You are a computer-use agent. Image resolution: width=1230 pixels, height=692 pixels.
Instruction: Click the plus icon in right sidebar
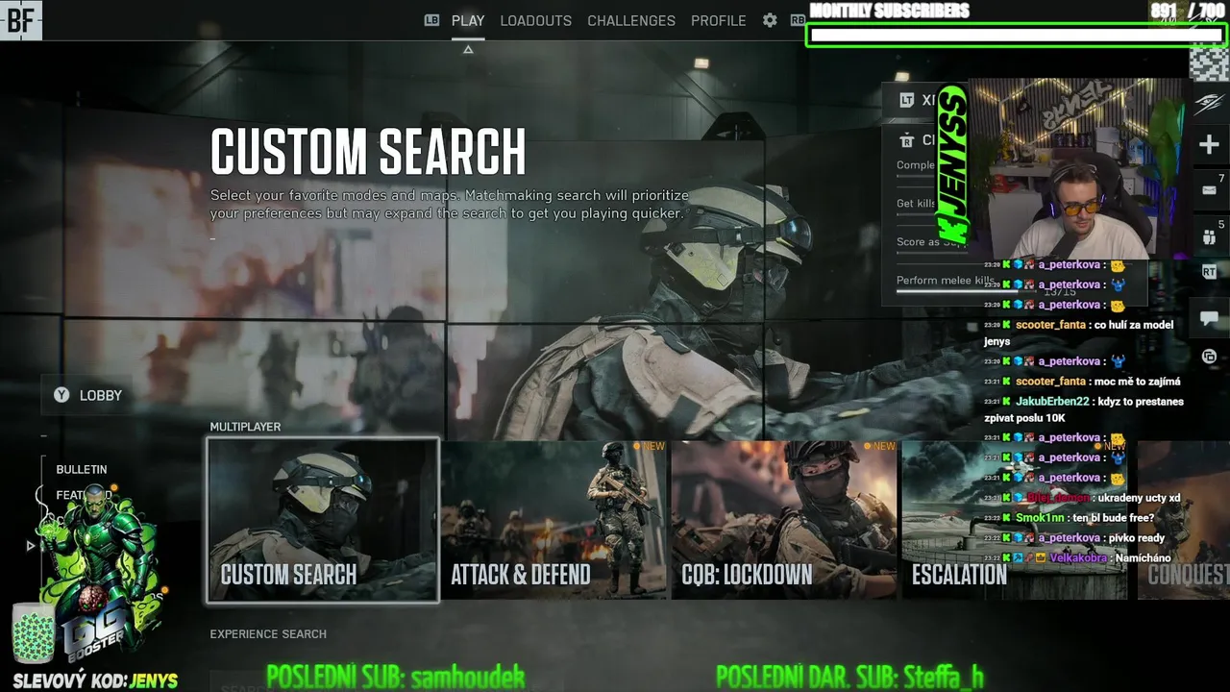pyautogui.click(x=1209, y=145)
